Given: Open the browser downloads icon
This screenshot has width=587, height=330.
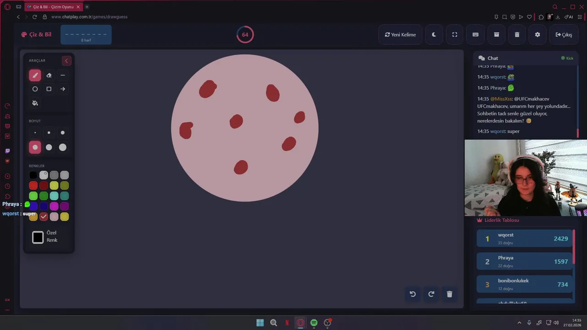Looking at the screenshot, I should 558,17.
